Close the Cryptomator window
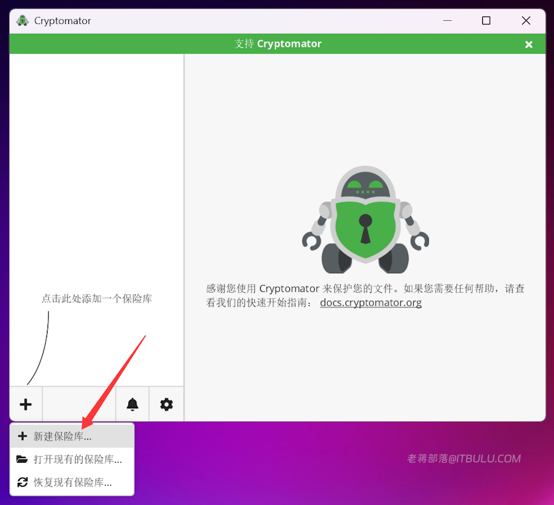554x505 pixels. 526,20
